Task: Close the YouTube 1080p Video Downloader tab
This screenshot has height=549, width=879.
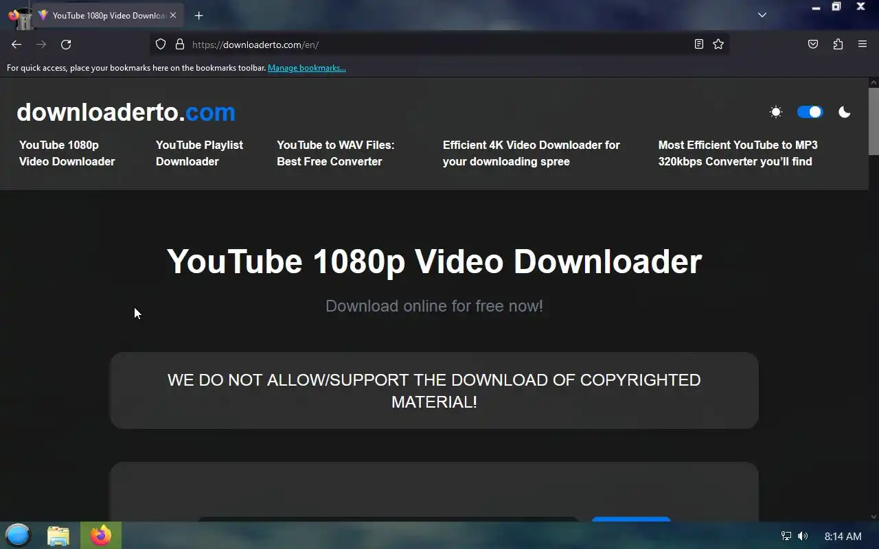Action: pos(173,15)
